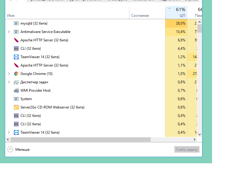Click the TeamViewer icon on the 1,2% row

tap(16, 57)
